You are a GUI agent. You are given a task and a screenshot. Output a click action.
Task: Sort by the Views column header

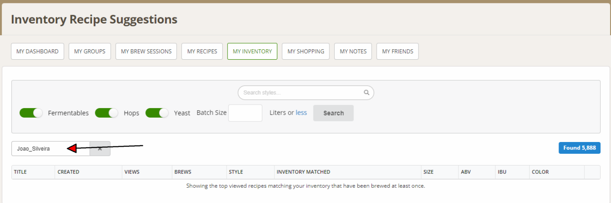click(132, 172)
